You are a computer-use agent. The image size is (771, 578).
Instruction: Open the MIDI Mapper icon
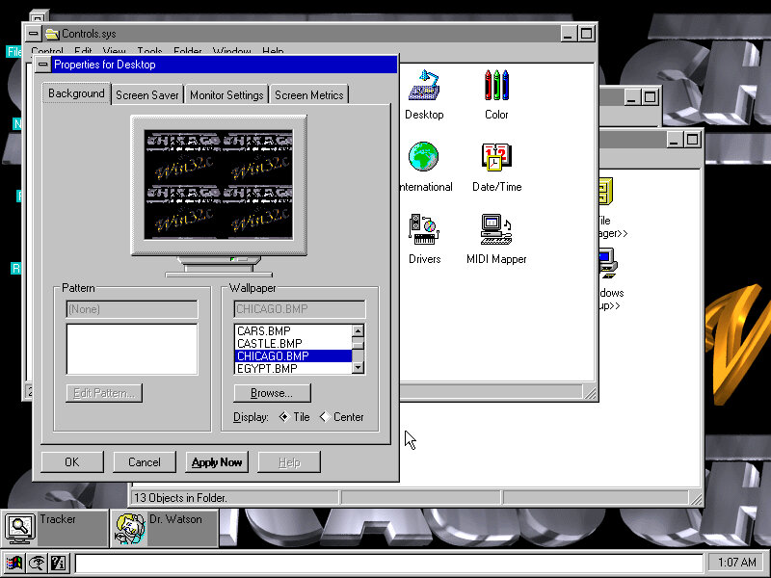tap(496, 229)
